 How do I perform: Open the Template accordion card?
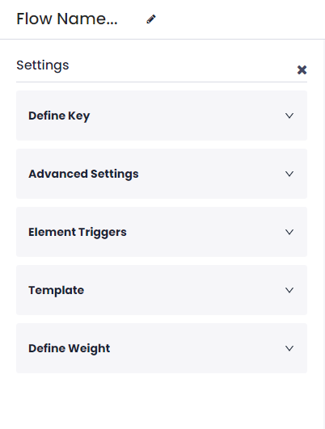point(162,290)
